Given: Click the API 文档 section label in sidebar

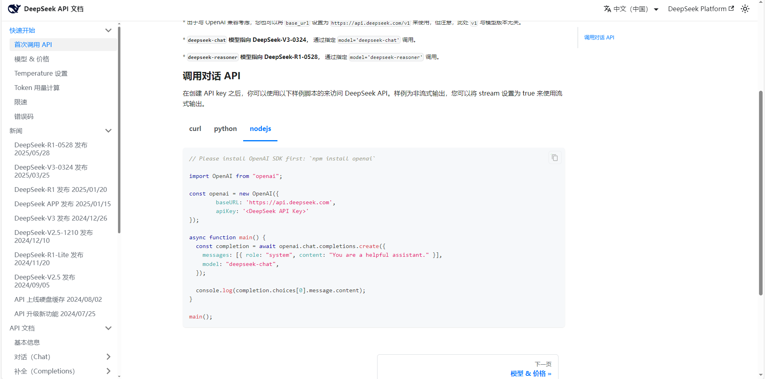Looking at the screenshot, I should tap(22, 328).
